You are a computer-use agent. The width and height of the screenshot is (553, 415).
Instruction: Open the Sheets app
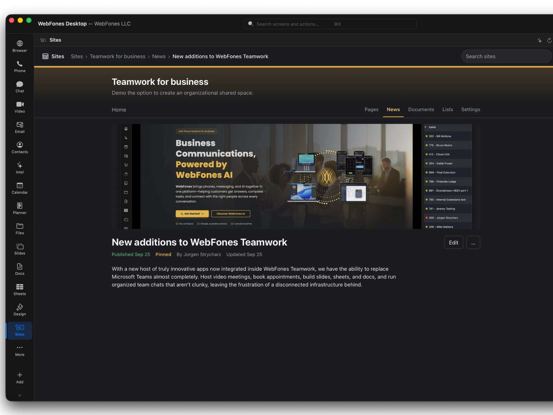[20, 290]
